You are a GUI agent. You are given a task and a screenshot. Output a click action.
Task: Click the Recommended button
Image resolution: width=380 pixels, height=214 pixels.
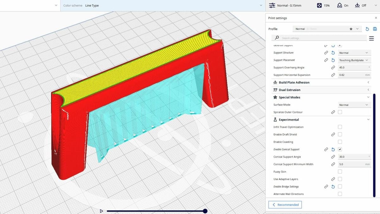click(x=285, y=205)
